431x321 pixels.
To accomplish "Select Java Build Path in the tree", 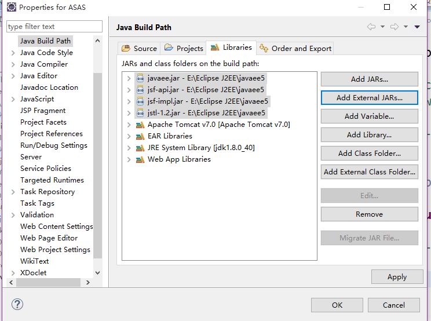I will tap(45, 41).
